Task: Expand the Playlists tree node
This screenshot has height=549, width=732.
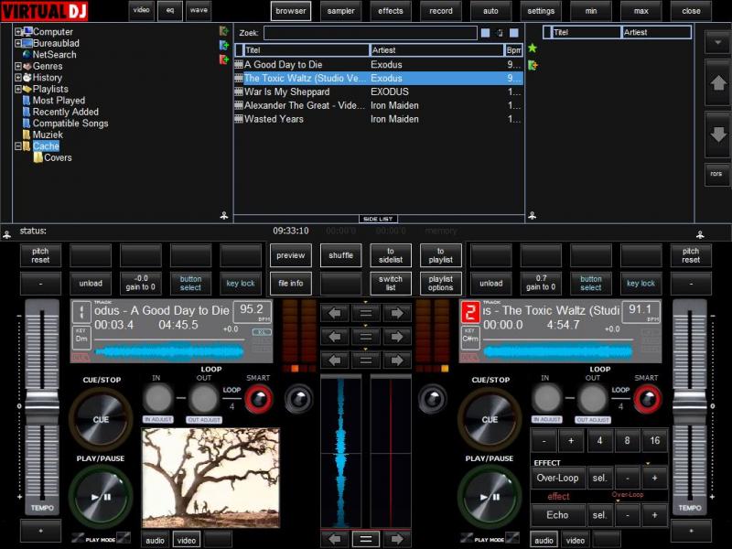Action: (x=18, y=89)
